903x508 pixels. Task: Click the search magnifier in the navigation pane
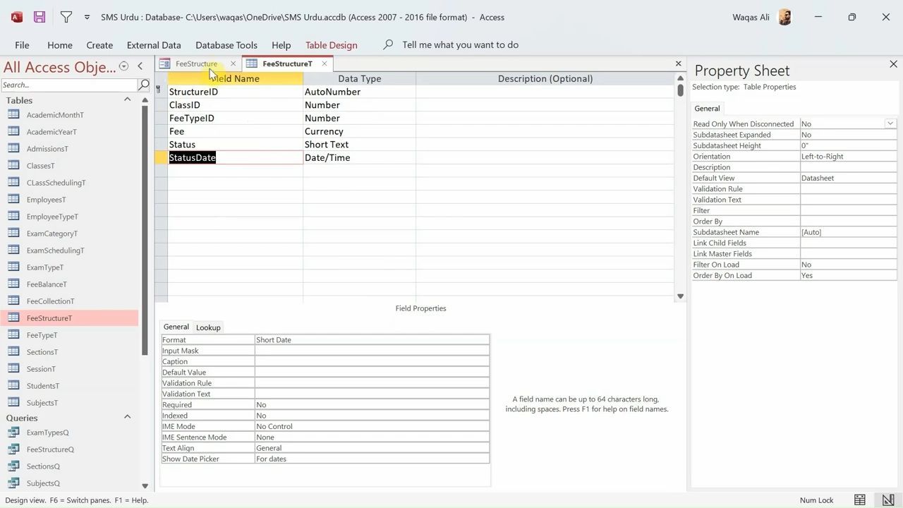pyautogui.click(x=144, y=85)
